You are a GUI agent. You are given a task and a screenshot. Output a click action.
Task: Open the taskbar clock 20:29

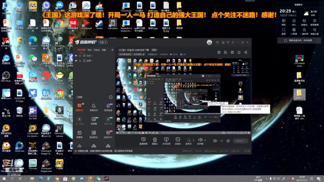click(x=302, y=179)
